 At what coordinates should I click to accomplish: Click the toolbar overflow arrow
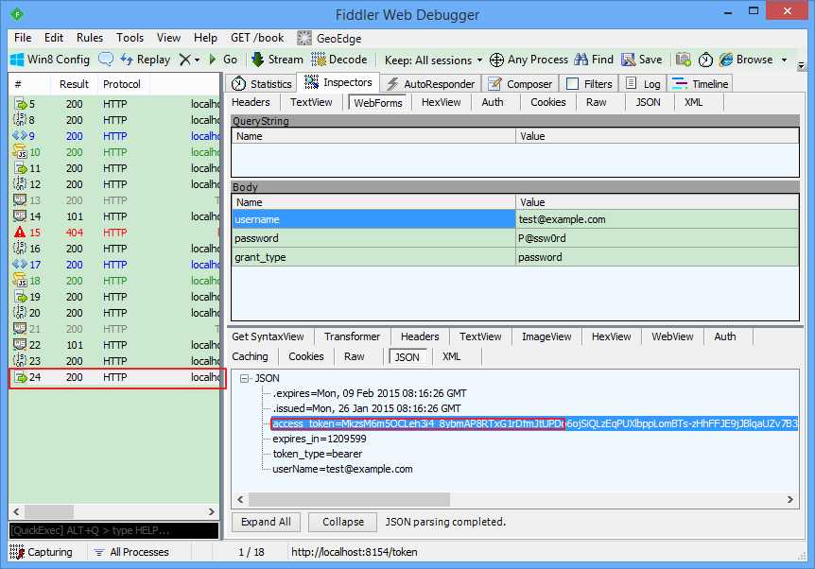(801, 65)
